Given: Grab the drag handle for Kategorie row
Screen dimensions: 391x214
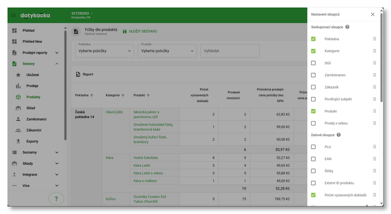Looking at the screenshot, I should pos(375,51).
